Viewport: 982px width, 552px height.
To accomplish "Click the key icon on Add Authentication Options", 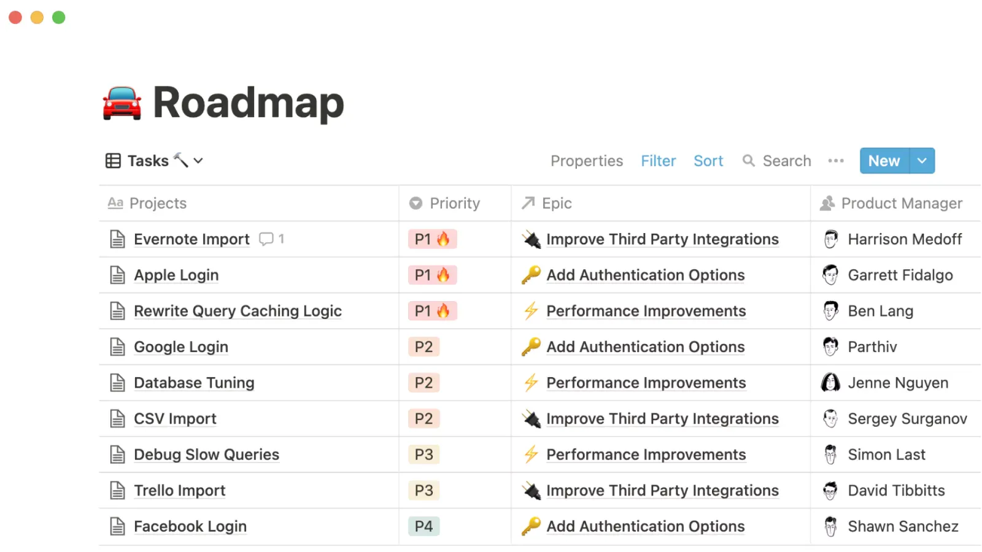I will (531, 275).
